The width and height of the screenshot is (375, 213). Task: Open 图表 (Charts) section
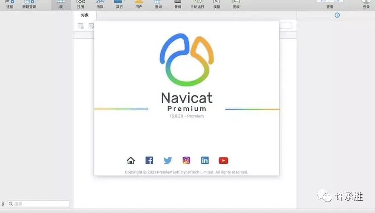[x=236, y=4]
